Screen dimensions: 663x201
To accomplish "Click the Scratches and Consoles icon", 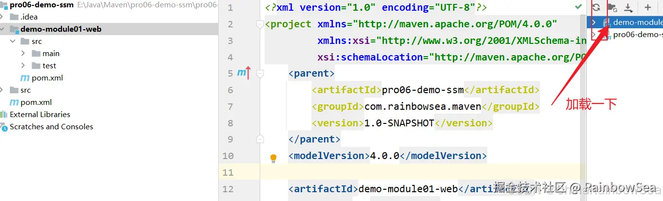I will click(x=4, y=127).
